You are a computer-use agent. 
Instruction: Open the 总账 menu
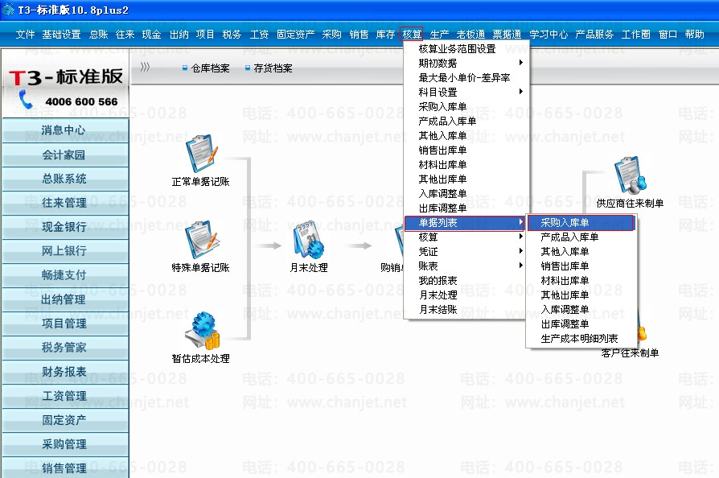[99, 35]
